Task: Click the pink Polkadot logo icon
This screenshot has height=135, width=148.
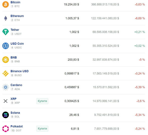Action: click(6, 129)
